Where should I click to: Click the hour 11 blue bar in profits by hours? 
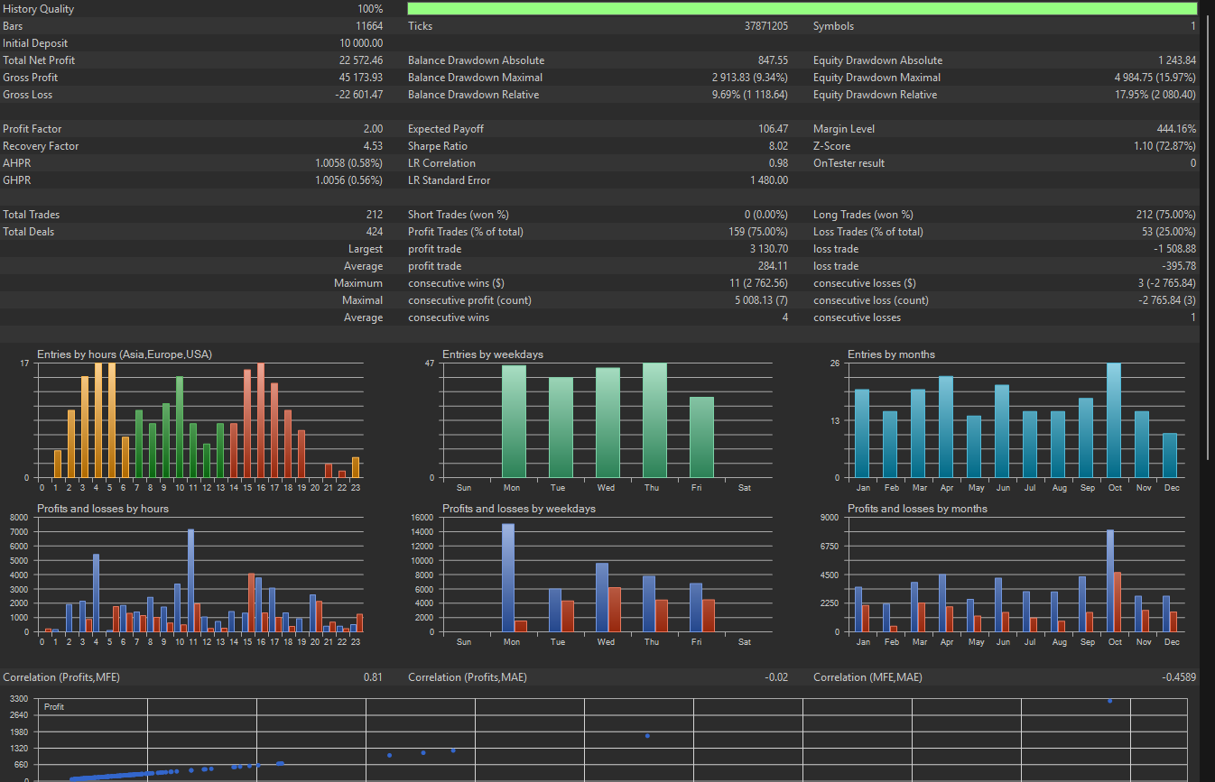pos(190,580)
